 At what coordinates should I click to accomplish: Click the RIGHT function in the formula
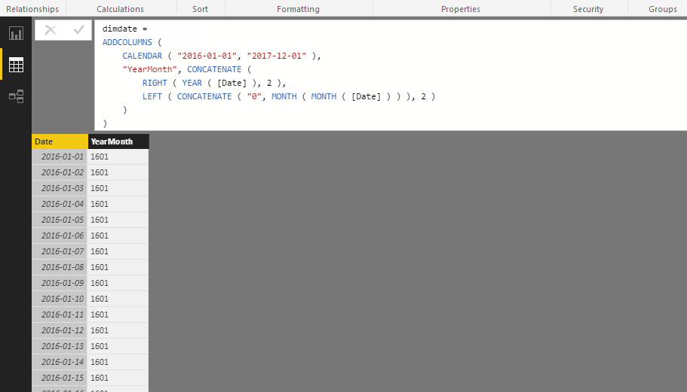(x=155, y=83)
